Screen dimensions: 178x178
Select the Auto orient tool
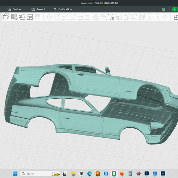click(22, 17)
